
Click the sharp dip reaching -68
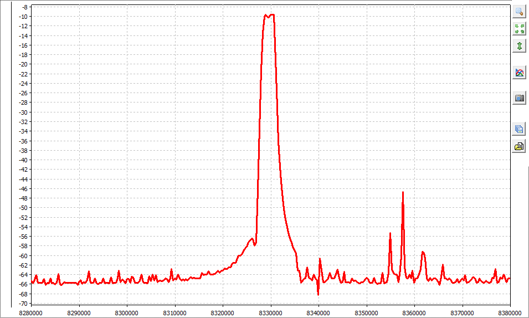(318, 294)
